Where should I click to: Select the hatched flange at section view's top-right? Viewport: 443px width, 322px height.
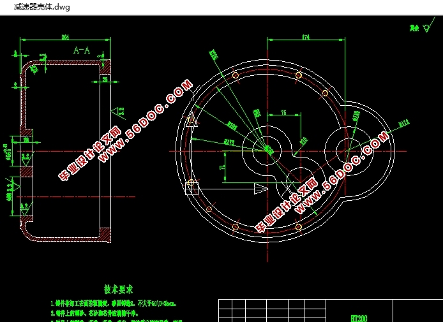coord(107,65)
